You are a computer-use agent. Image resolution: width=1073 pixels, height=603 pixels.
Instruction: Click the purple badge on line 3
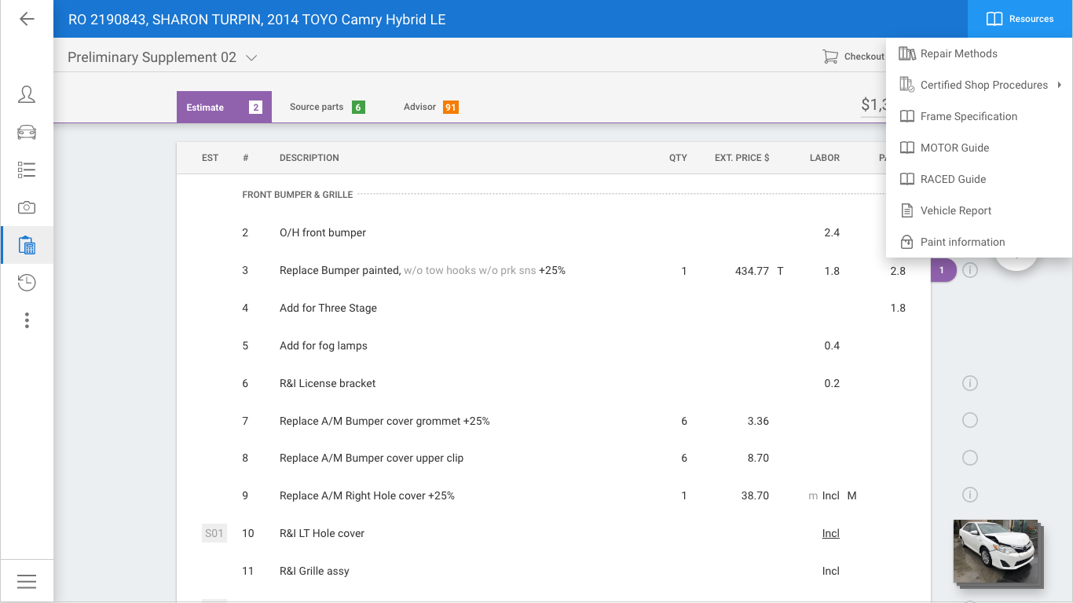[x=943, y=270]
